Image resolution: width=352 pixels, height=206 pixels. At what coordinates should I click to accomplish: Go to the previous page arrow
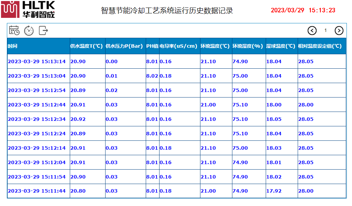point(312,31)
